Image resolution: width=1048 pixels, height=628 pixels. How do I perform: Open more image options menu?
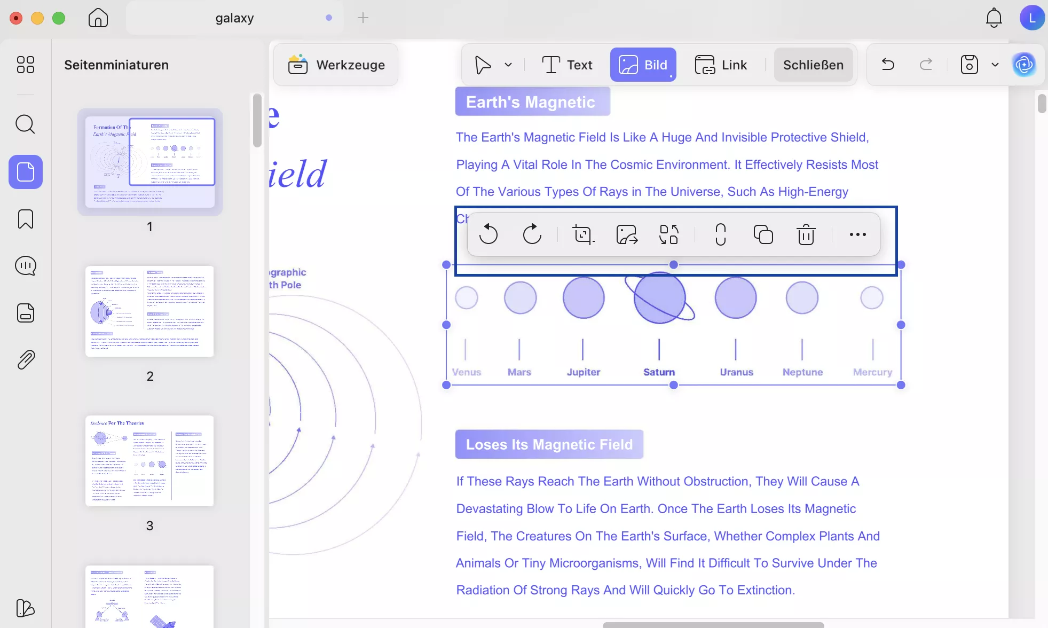pos(857,234)
